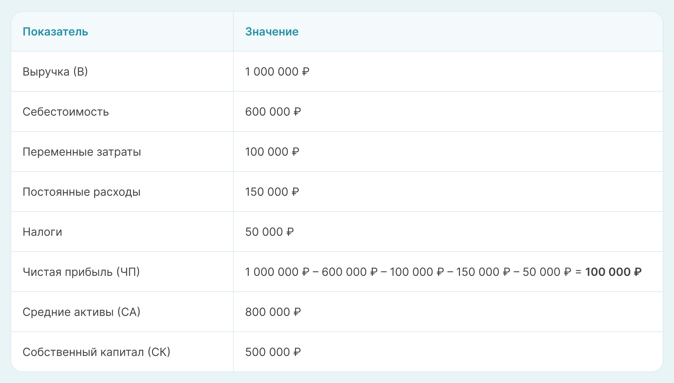The width and height of the screenshot is (674, 383).
Task: Click the Переменные затраты value 100 000 ₽
Action: 272,152
